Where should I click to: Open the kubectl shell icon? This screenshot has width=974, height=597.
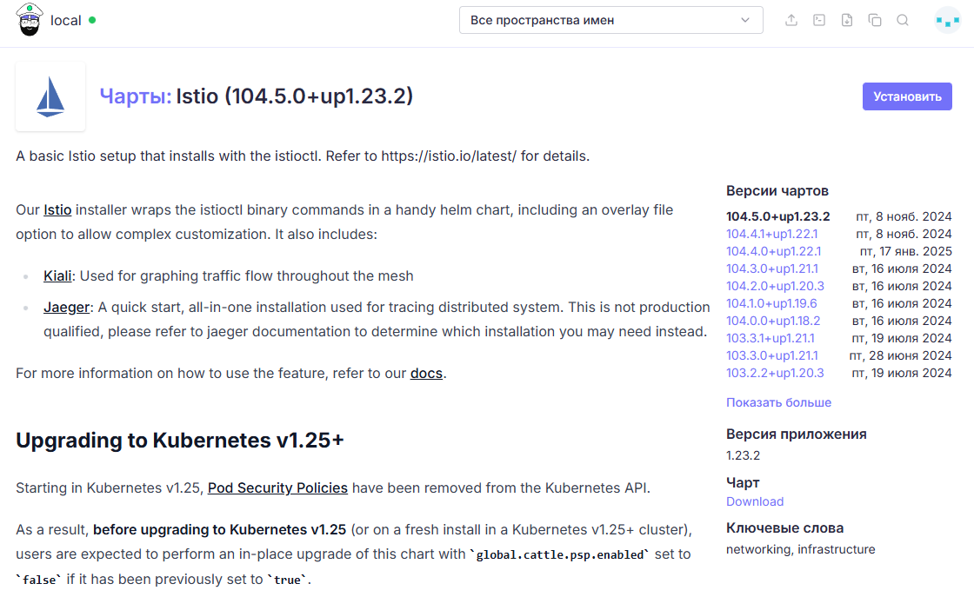click(819, 21)
